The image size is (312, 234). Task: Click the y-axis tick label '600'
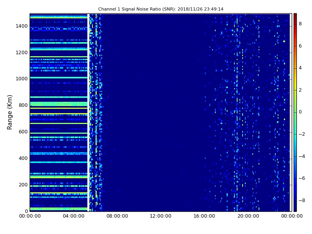[23, 132]
